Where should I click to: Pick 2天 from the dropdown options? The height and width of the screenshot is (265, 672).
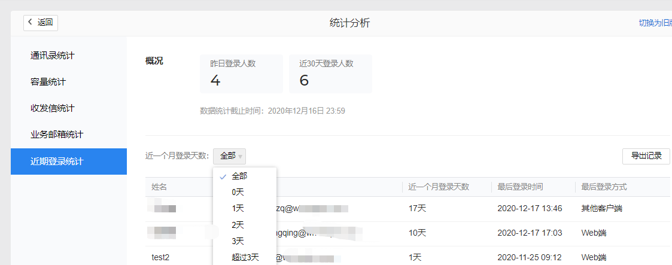pyautogui.click(x=238, y=225)
